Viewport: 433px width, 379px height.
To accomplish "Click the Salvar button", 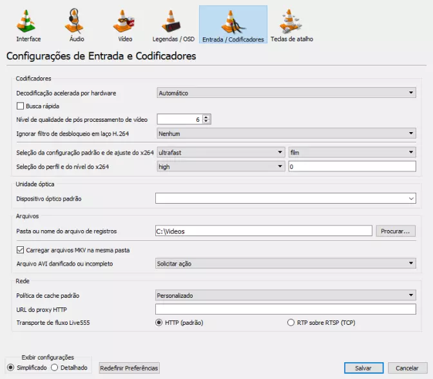I will click(363, 368).
